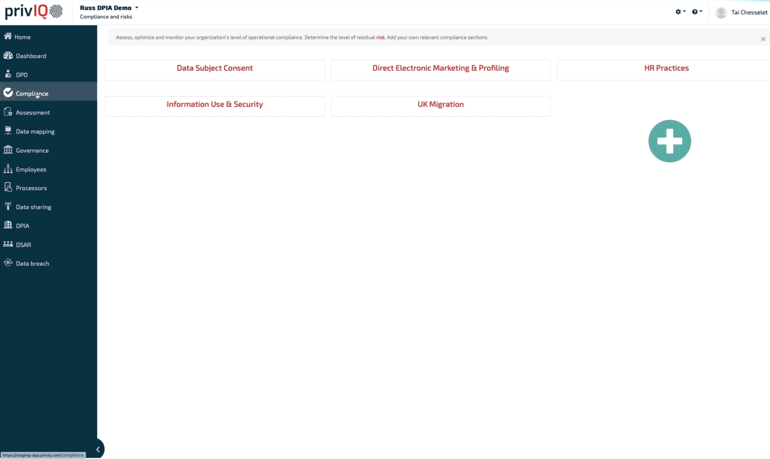The height and width of the screenshot is (459, 770).
Task: Click the Governance building icon
Action: coord(8,150)
